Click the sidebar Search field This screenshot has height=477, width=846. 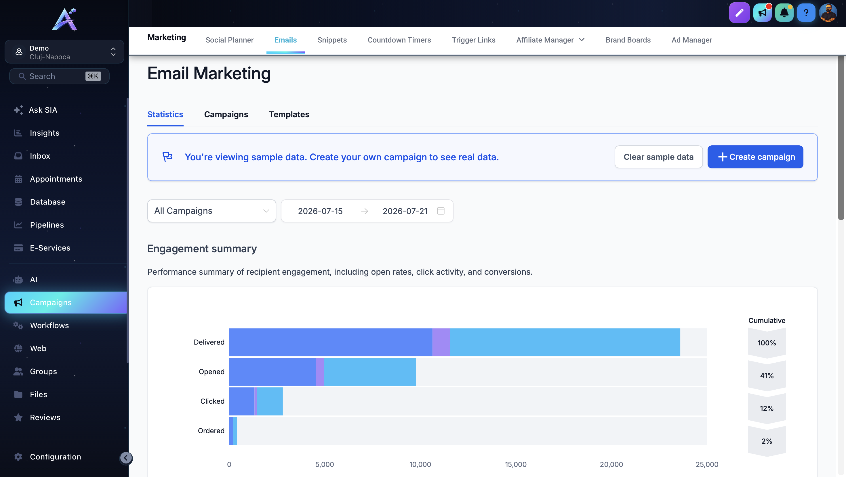coord(59,76)
